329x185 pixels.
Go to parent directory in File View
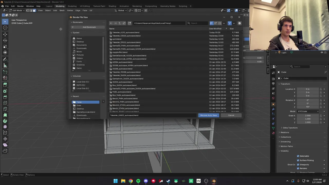click(120, 23)
